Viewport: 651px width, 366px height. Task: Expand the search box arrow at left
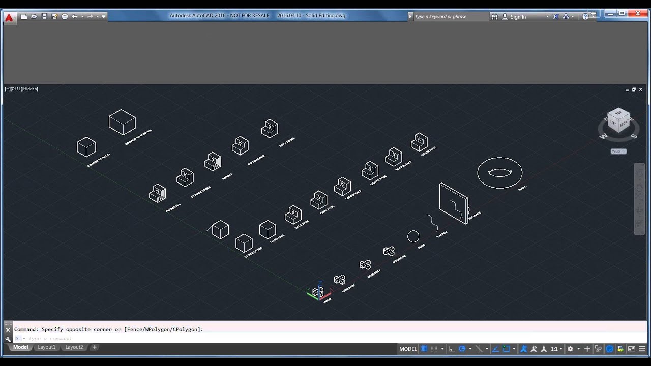(x=410, y=16)
